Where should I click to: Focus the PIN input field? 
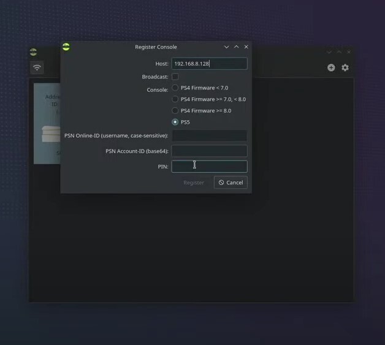[209, 166]
